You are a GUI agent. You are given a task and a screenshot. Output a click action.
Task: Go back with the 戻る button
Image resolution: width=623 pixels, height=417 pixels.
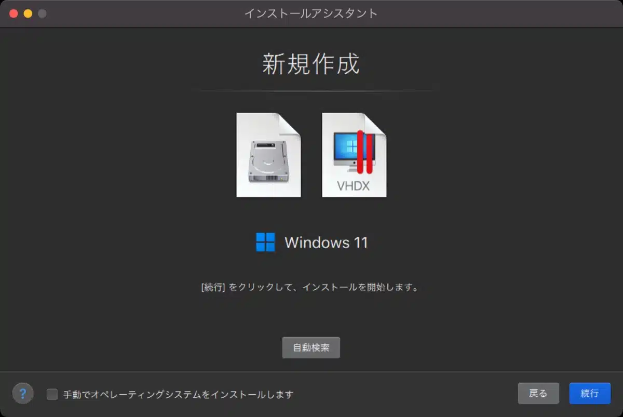pyautogui.click(x=538, y=393)
